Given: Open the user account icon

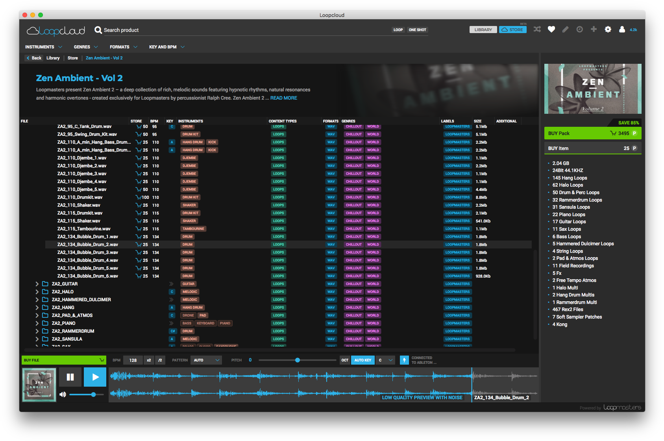Looking at the screenshot, I should tap(622, 30).
